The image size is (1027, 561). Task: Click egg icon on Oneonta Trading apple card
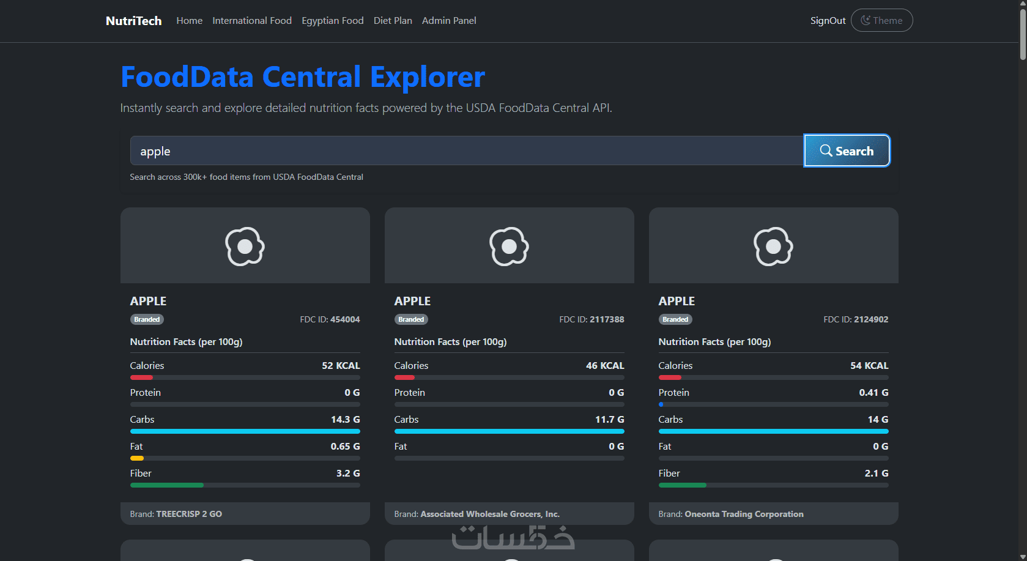773,246
